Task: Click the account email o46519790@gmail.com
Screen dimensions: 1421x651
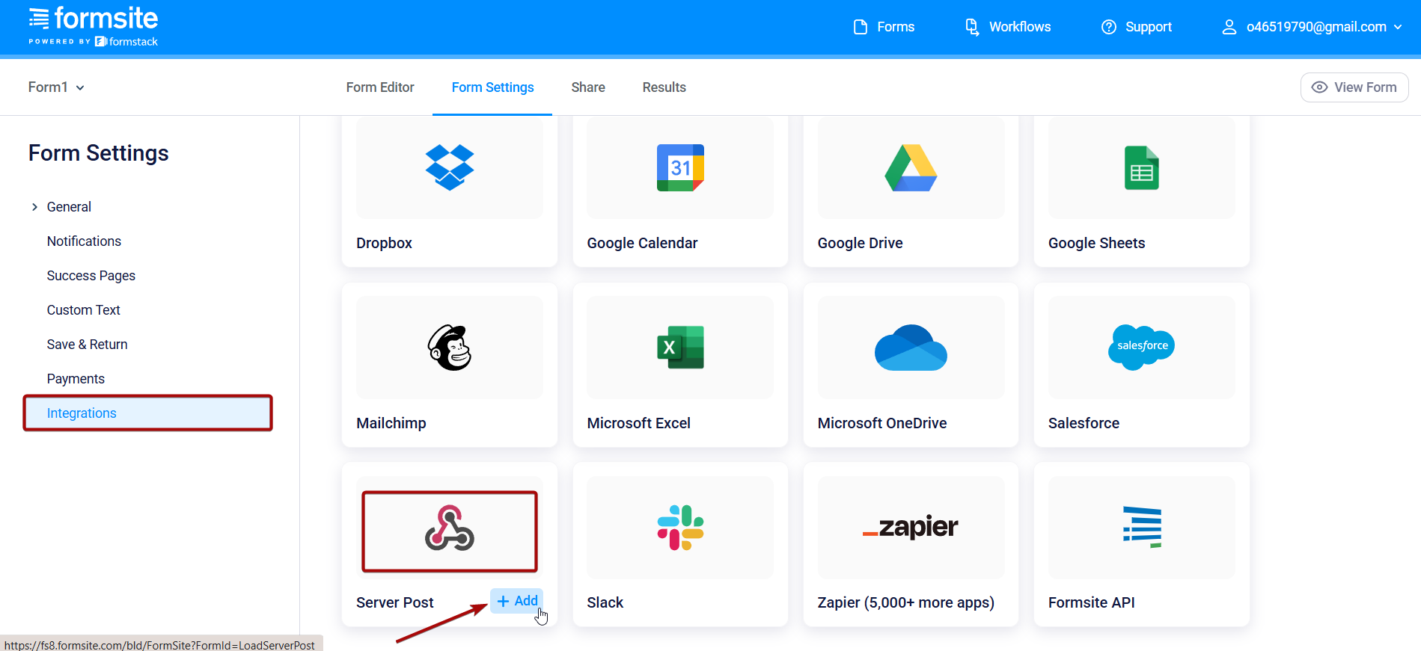Action: 1316,27
